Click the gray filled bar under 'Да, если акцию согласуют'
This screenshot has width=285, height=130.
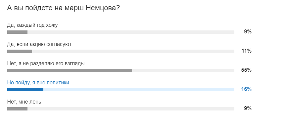coord(20,51)
